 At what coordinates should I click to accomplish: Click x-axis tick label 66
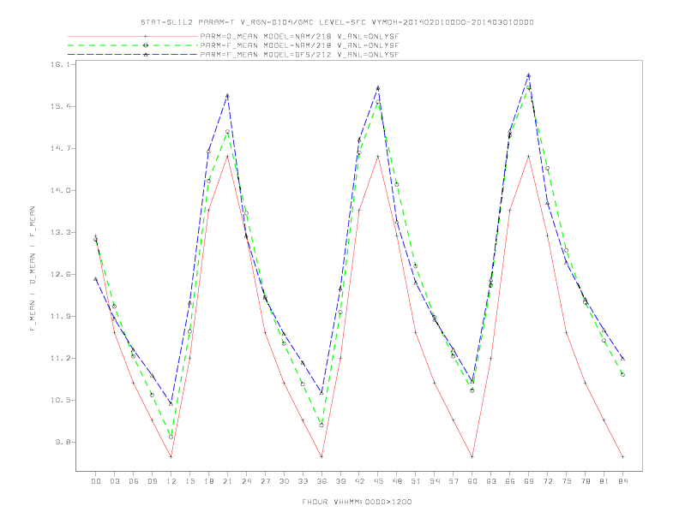[x=510, y=481]
